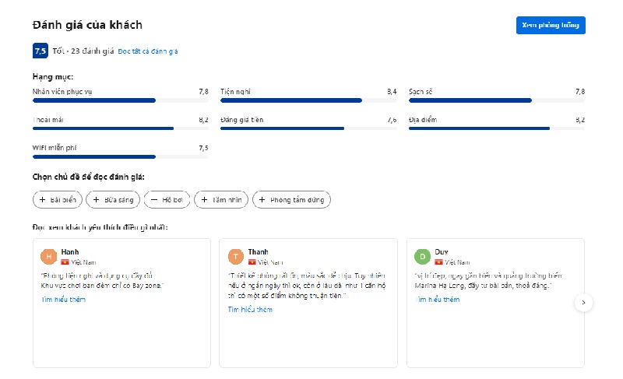
Task: Click the Duy reviewer avatar icon
Action: [x=422, y=257]
